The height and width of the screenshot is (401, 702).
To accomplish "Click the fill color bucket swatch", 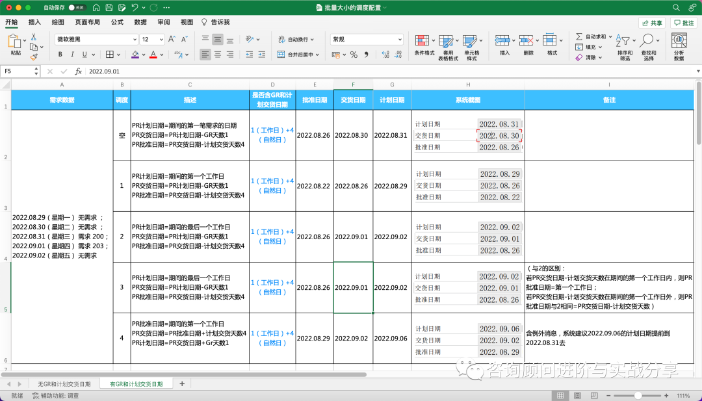I will 135,55.
